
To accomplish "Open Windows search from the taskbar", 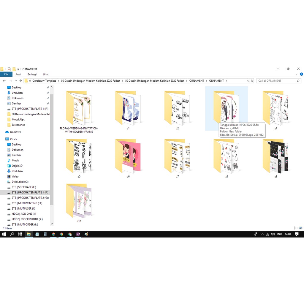I will coord(12,234).
